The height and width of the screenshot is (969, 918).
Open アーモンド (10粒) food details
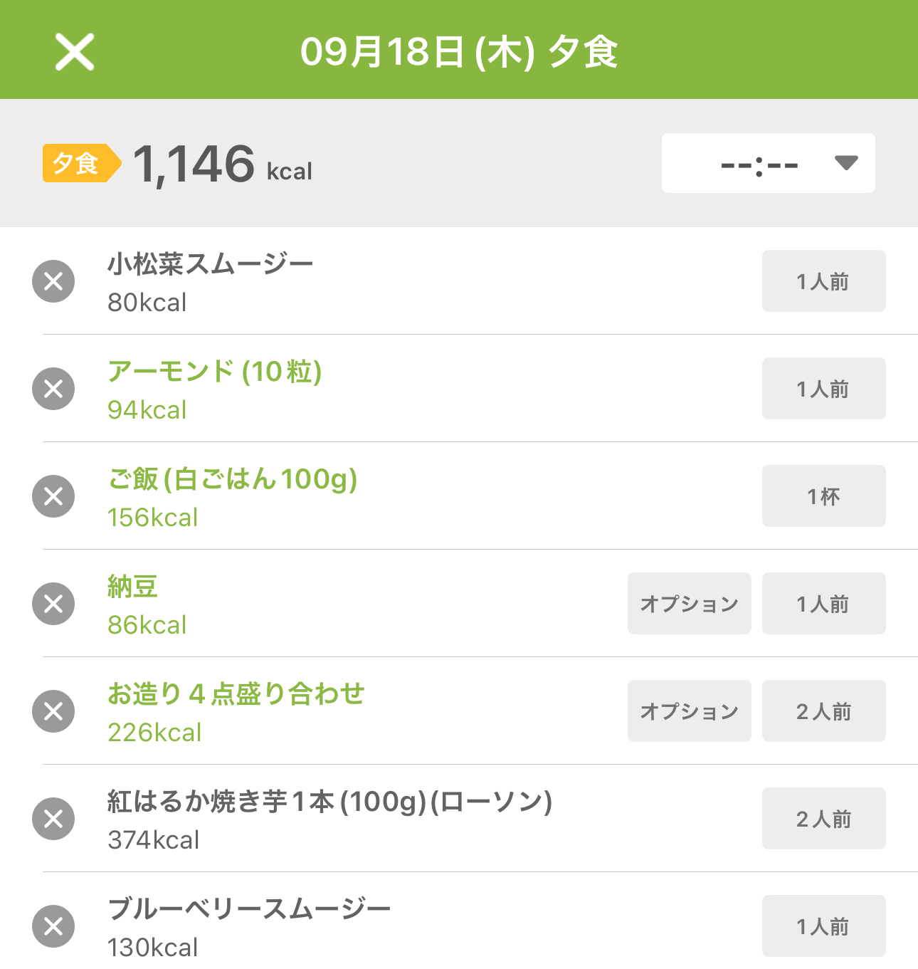point(214,372)
